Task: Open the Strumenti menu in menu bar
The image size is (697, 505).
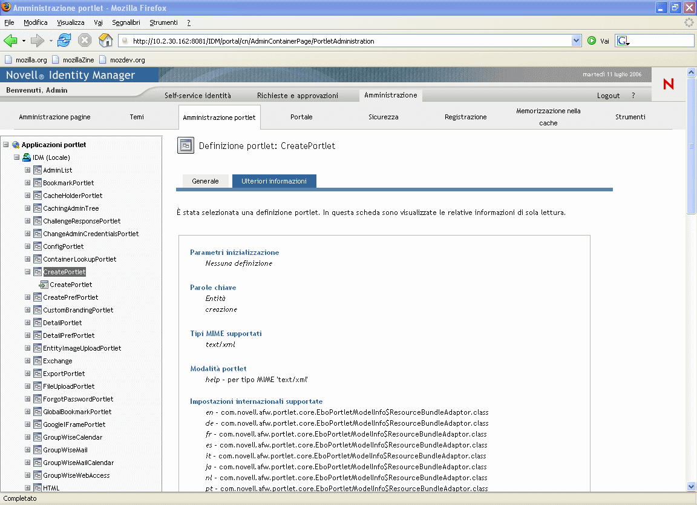Action: pyautogui.click(x=163, y=22)
